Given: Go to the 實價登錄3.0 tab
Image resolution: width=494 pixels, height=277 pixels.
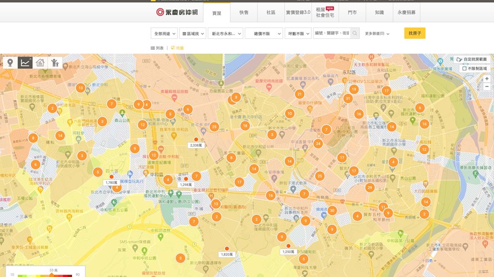Looking at the screenshot, I should [x=298, y=12].
